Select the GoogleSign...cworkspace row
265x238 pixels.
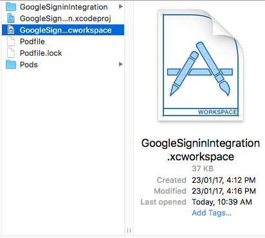[63, 30]
